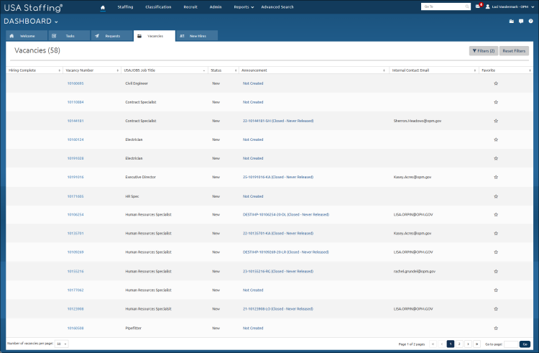Screen dimensions: 539x353
Task: Select page 1 in pagination
Action: coord(451,344)
